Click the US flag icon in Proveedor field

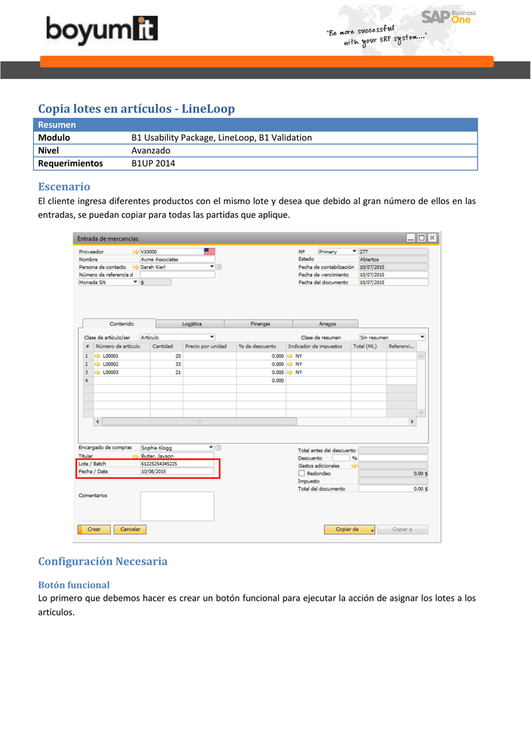pyautogui.click(x=209, y=251)
